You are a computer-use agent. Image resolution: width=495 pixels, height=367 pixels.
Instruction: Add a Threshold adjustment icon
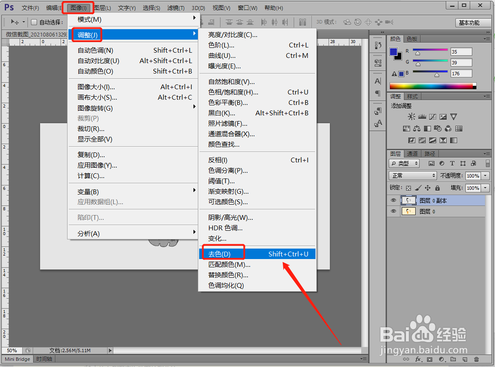click(x=433, y=140)
